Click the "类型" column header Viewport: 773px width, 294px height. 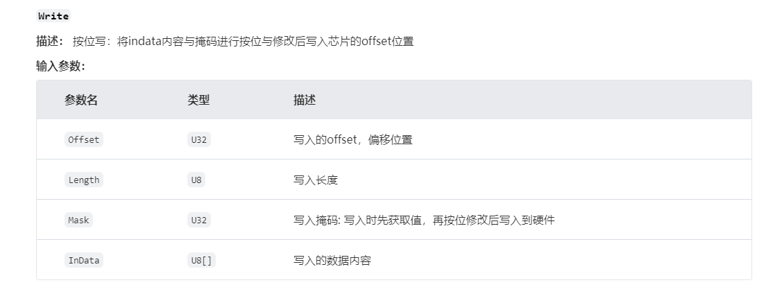pos(198,100)
